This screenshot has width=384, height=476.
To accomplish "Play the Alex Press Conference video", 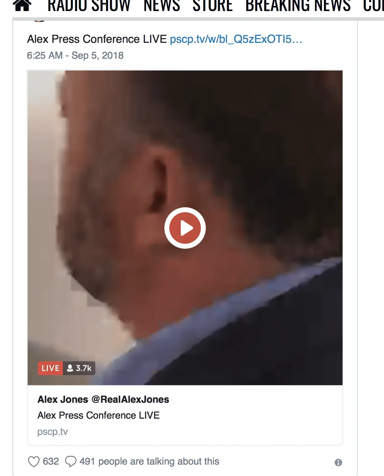I will pyautogui.click(x=185, y=228).
